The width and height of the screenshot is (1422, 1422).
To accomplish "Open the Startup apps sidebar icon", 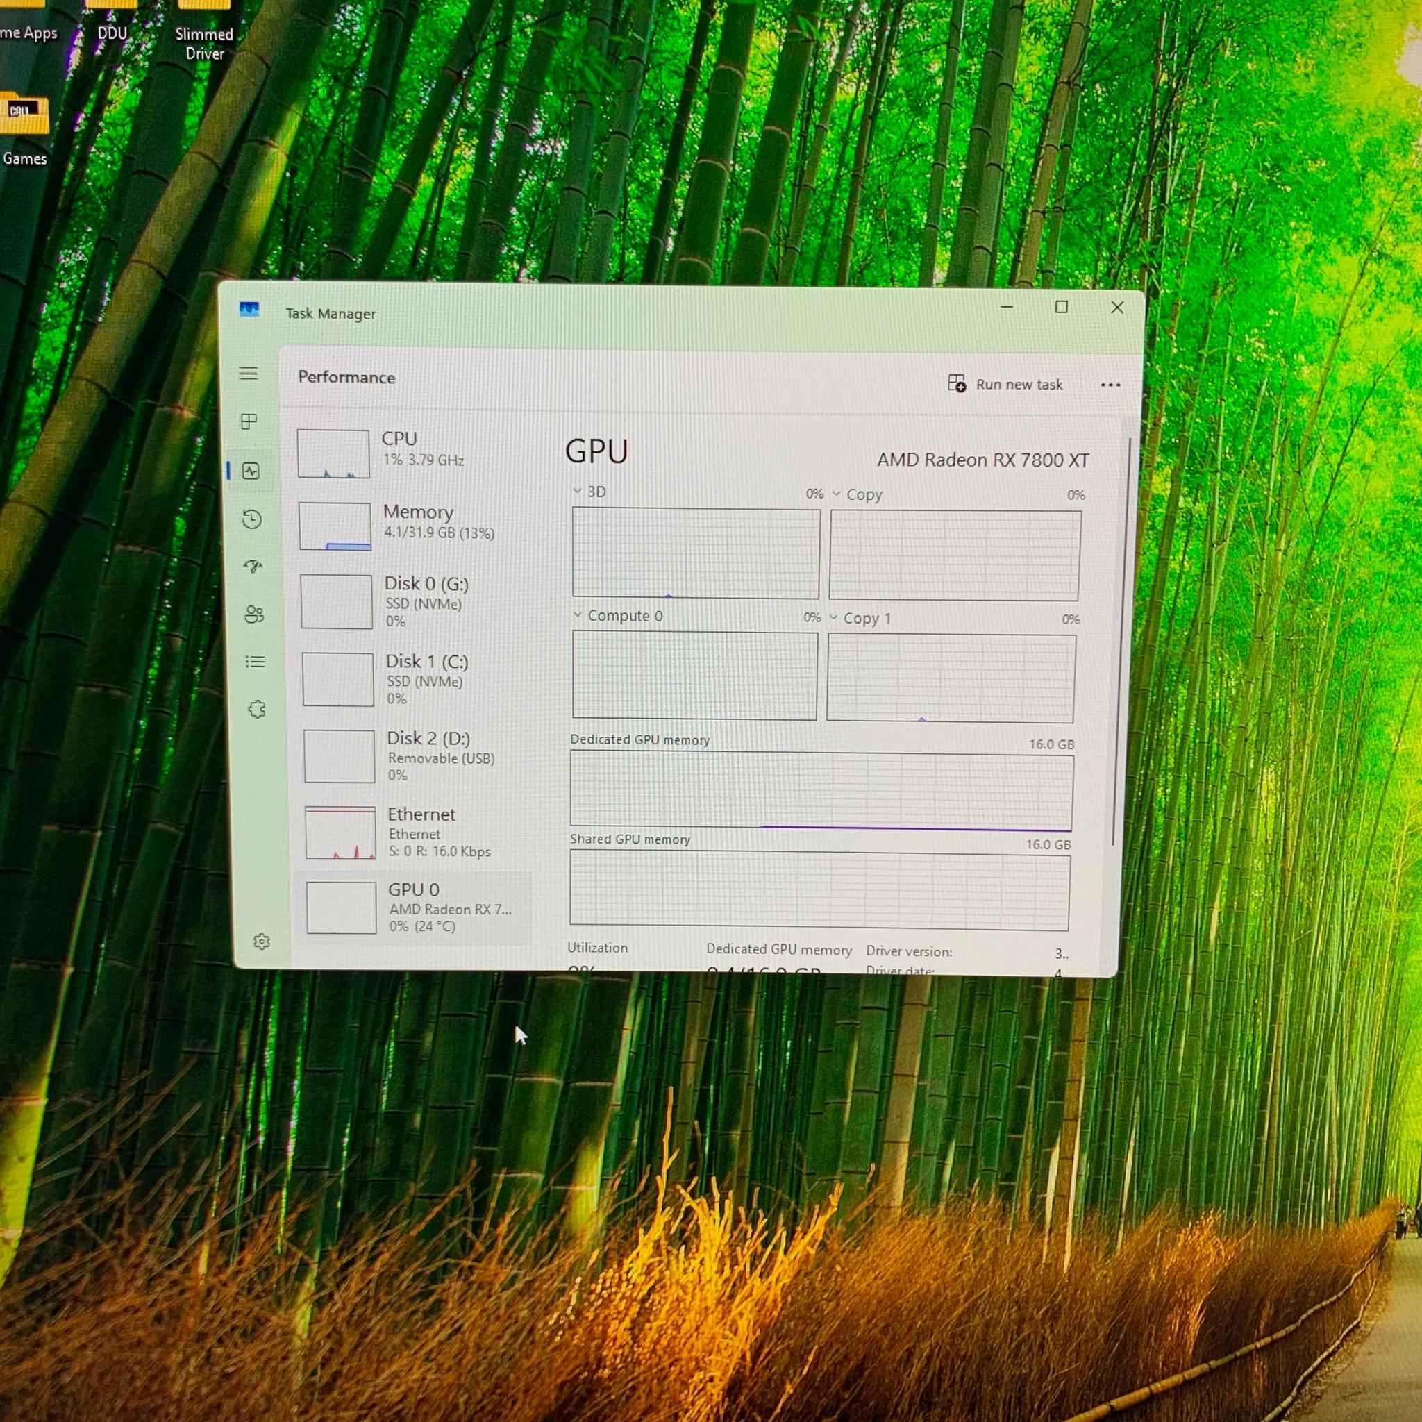I will click(253, 566).
